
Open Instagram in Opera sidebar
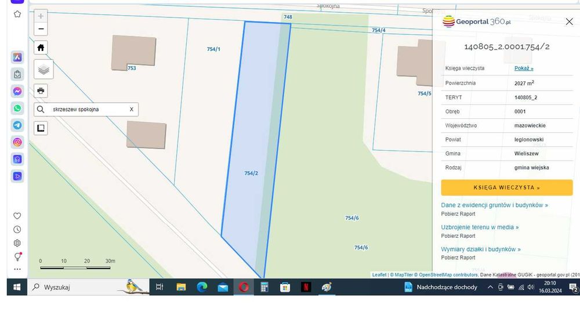[x=17, y=142]
